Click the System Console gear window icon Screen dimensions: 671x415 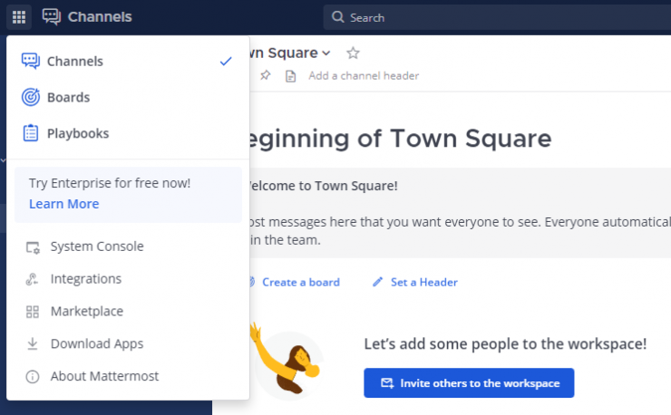pos(33,247)
